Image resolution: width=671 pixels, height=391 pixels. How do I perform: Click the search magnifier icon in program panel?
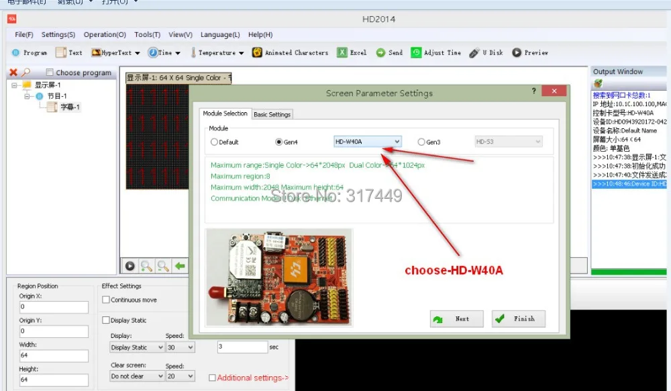(x=26, y=73)
